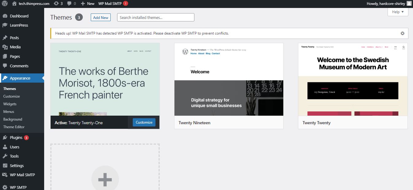The width and height of the screenshot is (413, 190).
Task: Click the Search installed themes field
Action: 156,17
